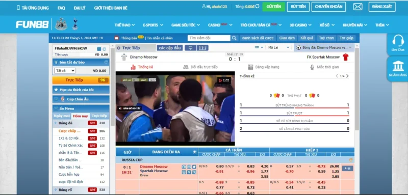Click the orange Trực Tiếp 96 button

pos(81,80)
